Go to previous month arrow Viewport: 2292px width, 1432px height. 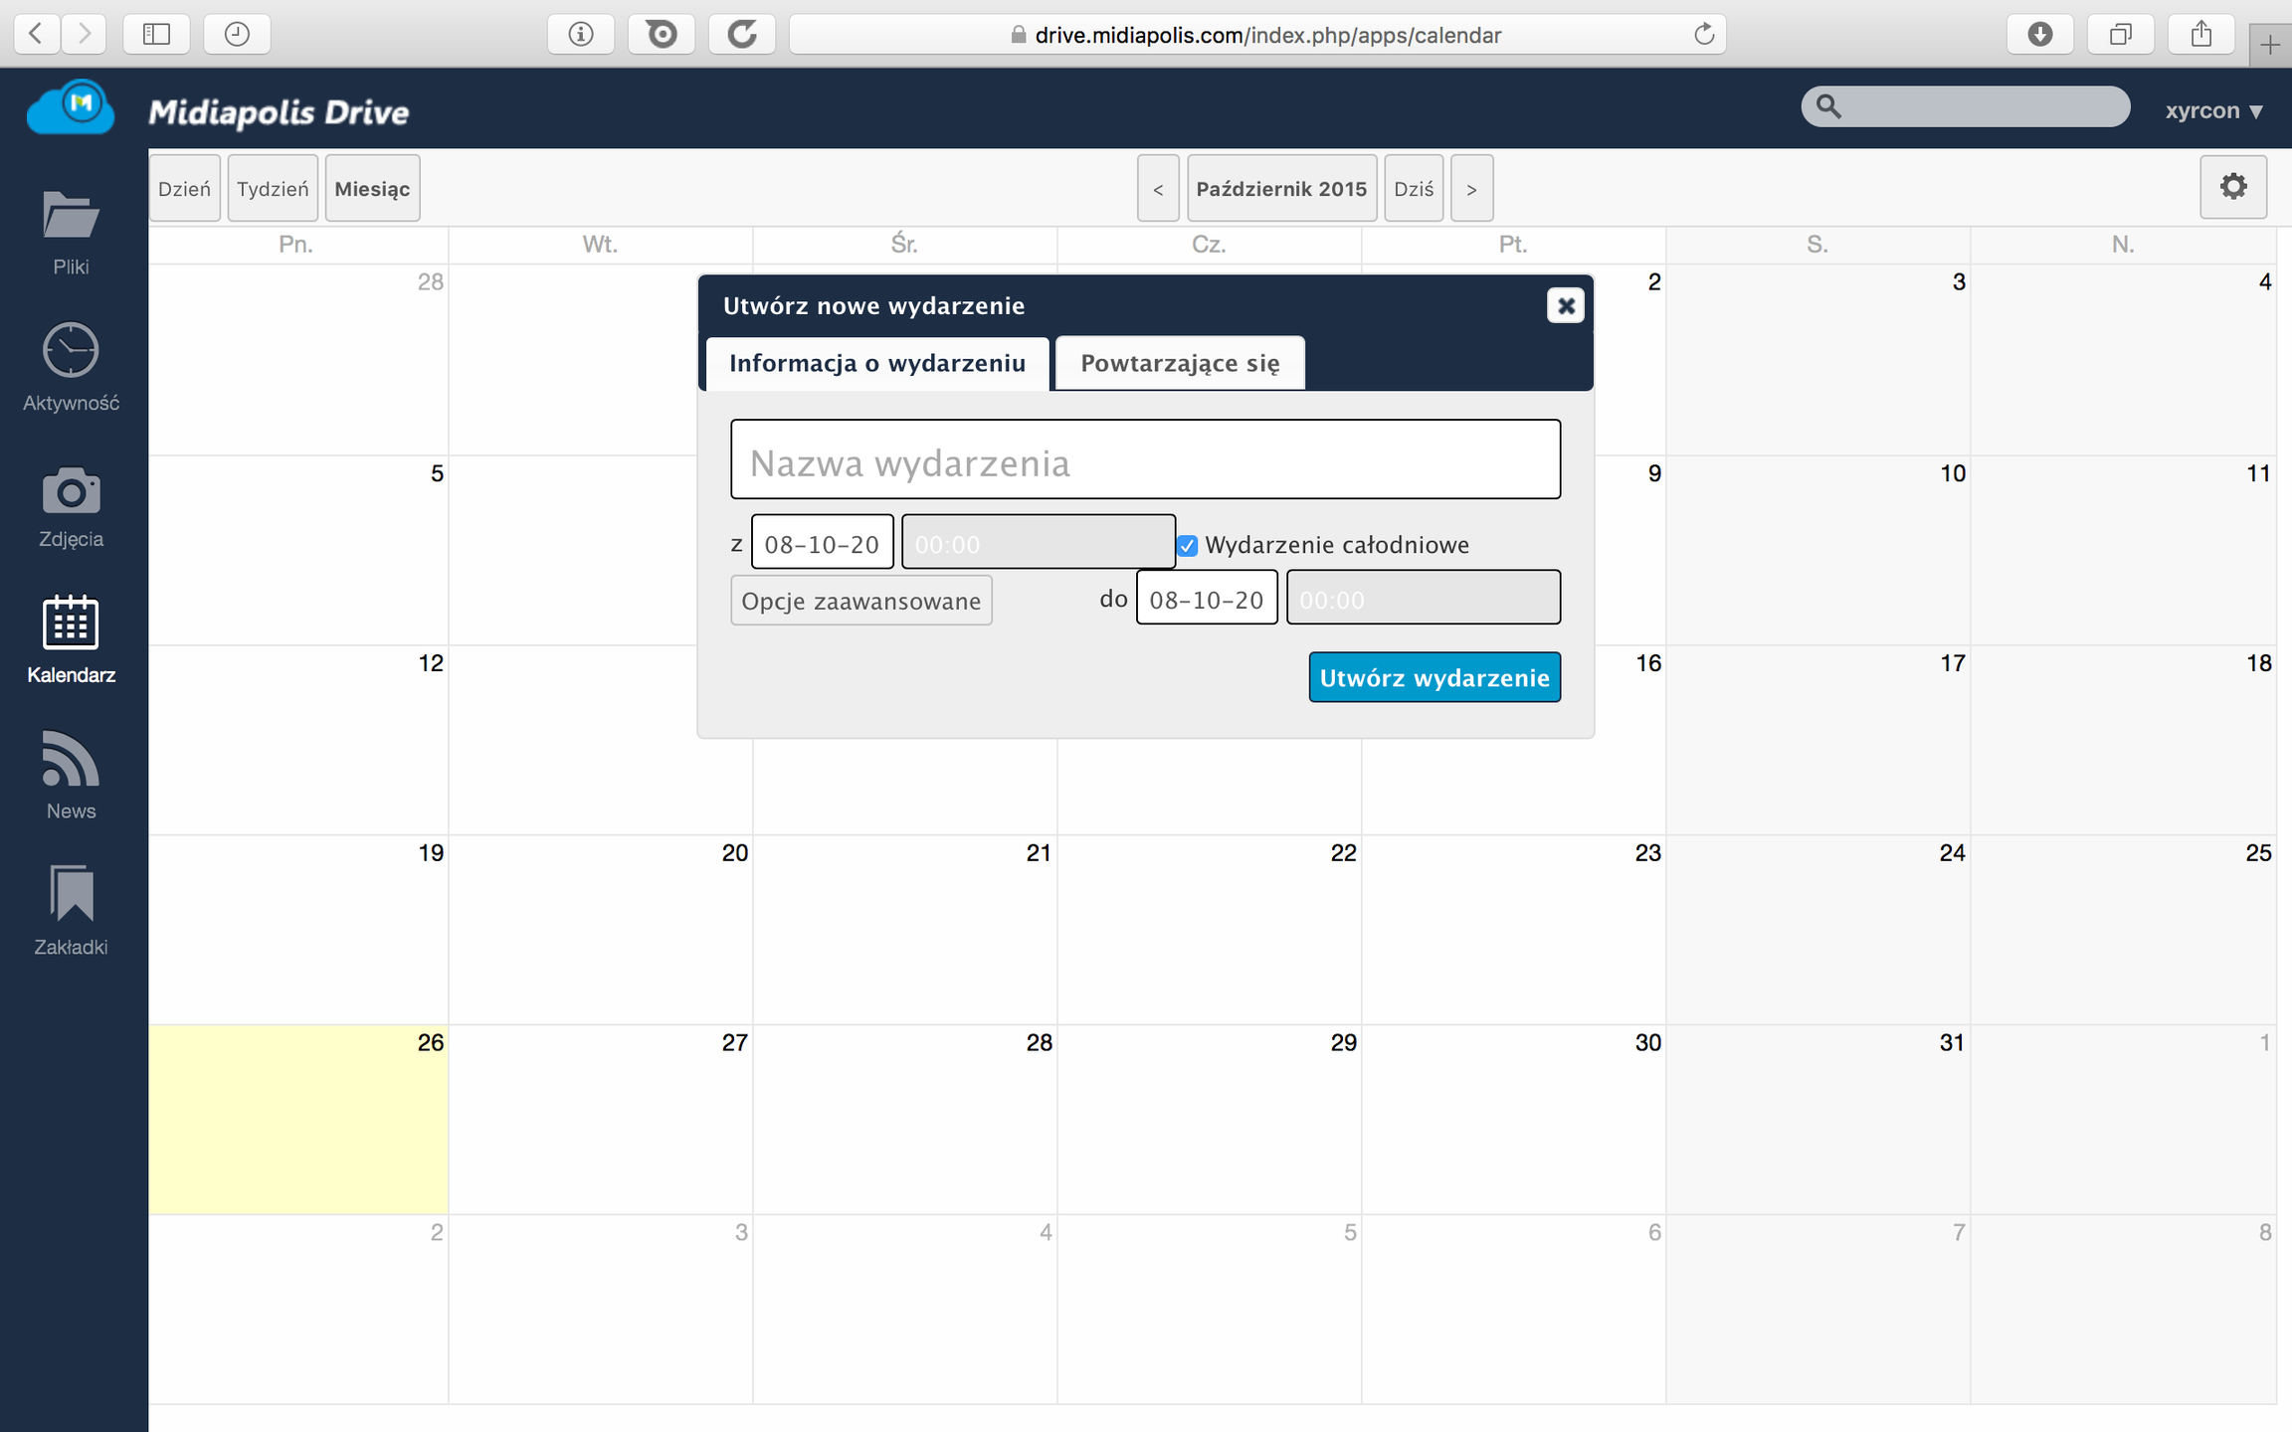pos(1158,189)
